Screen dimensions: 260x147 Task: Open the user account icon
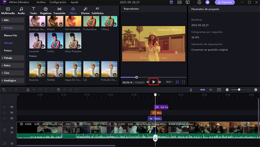tap(199, 2)
